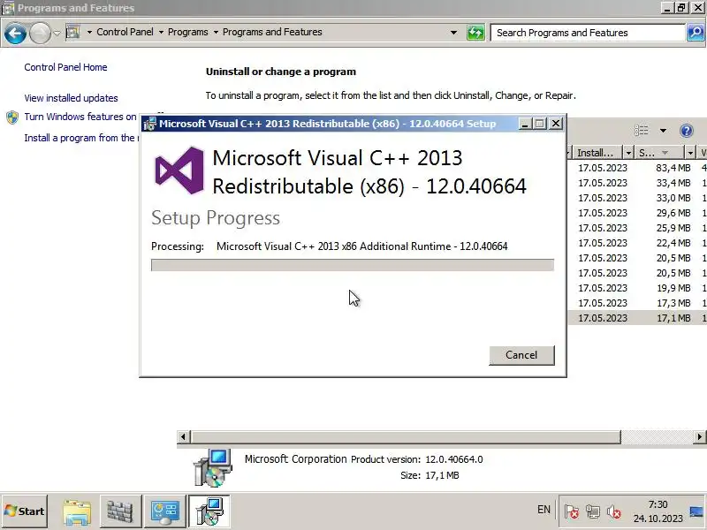This screenshot has width=707, height=530.
Task: Click the greyed Forward navigation arrow
Action: click(40, 33)
